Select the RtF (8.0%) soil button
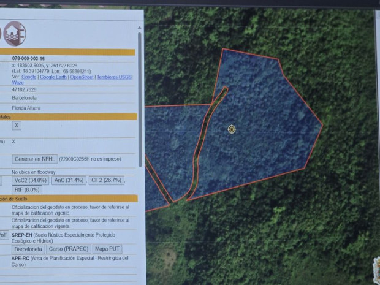The height and width of the screenshot is (285, 380). (x=26, y=190)
